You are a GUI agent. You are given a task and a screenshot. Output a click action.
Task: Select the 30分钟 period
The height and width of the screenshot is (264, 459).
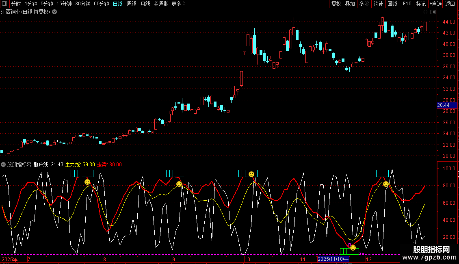83,4
